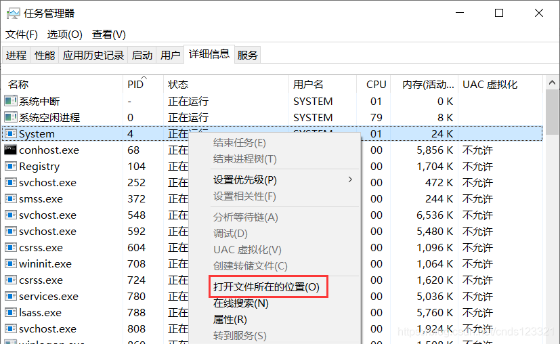Click the csrss.exe icon with PID 604
560x344 pixels.
tap(11, 248)
